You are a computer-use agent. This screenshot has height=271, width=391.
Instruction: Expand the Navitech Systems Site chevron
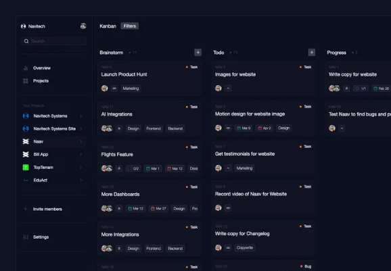click(80, 129)
